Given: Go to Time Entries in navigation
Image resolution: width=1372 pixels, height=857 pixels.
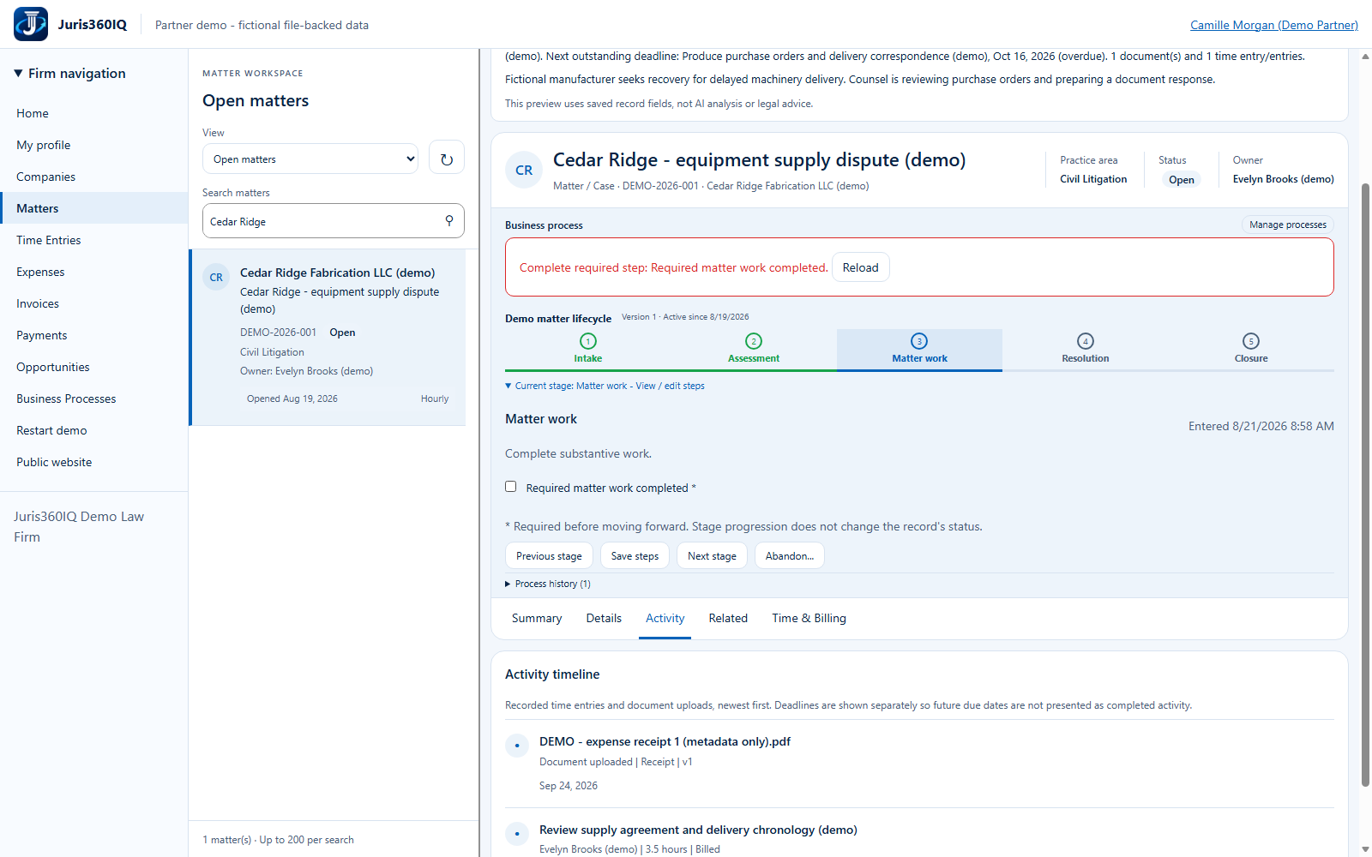Looking at the screenshot, I should point(94,240).
